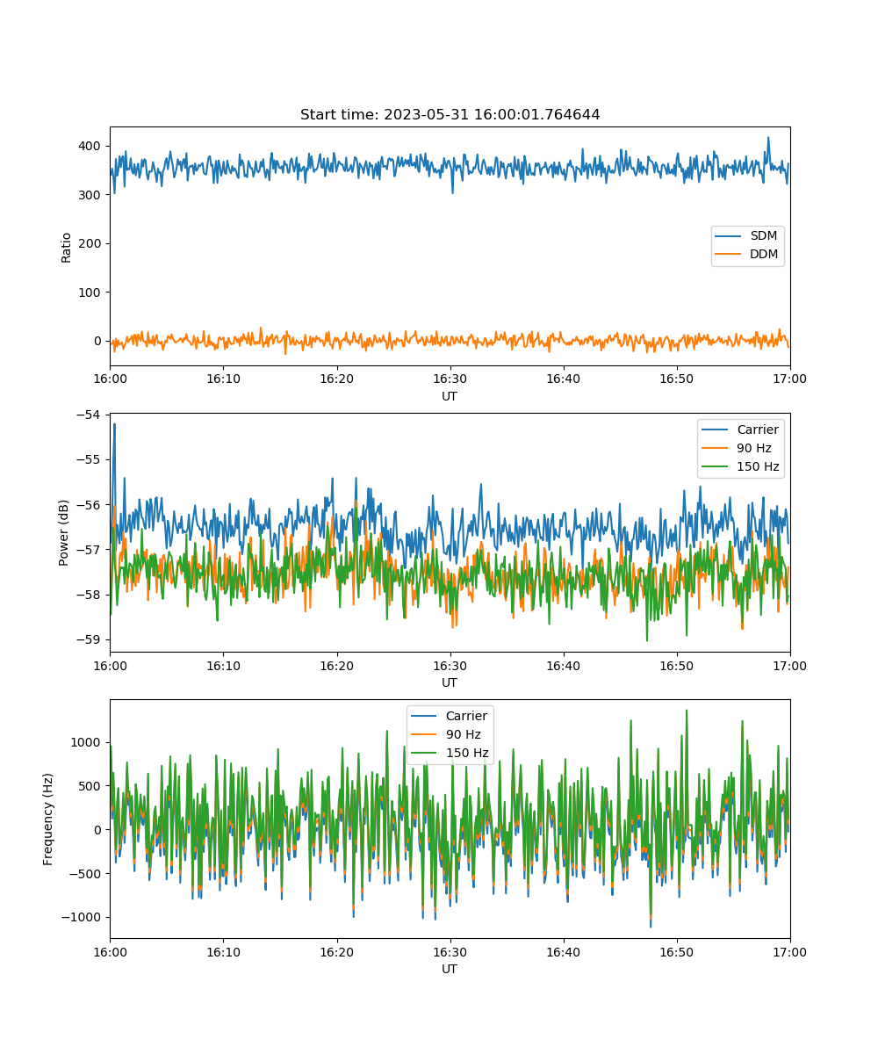Image resolution: width=878 pixels, height=1054 pixels.
Task: Click the −57 tick on the Power axis
Action: pyautogui.click(x=88, y=550)
